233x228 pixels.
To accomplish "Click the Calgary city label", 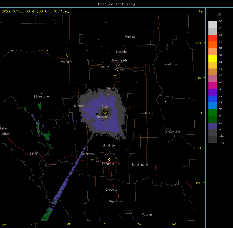I will pyautogui.click(x=108, y=163).
